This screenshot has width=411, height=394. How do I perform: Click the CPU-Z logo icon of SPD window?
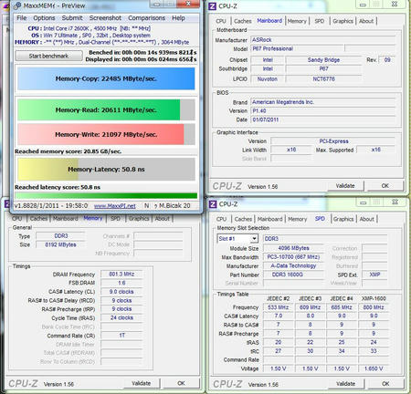click(x=213, y=204)
